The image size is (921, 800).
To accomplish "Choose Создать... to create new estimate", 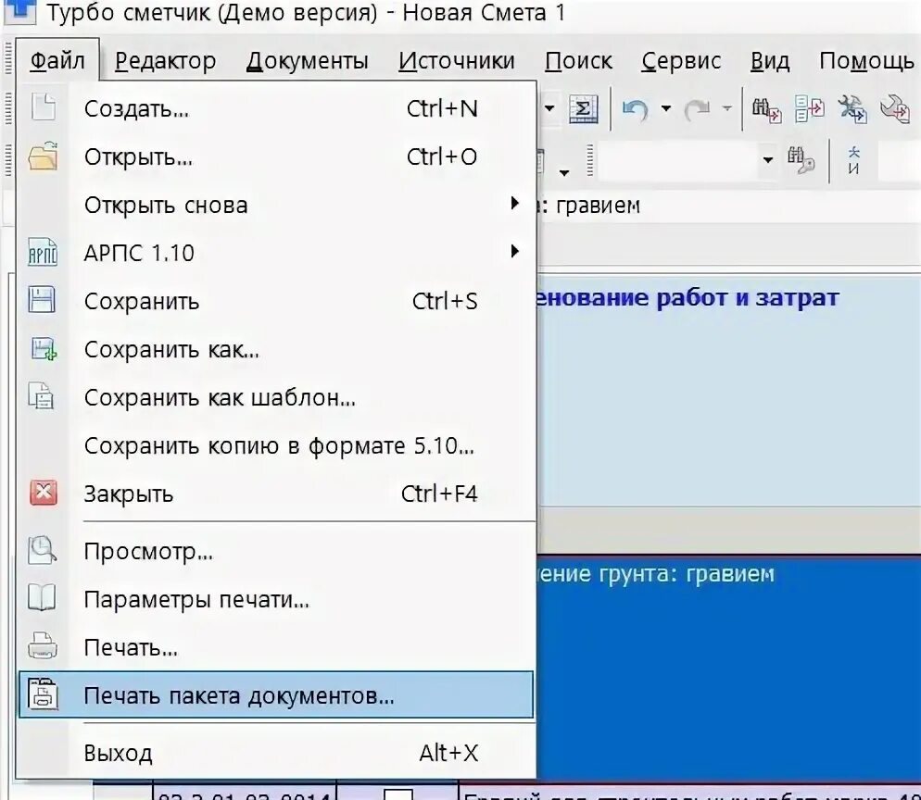I will (276, 108).
